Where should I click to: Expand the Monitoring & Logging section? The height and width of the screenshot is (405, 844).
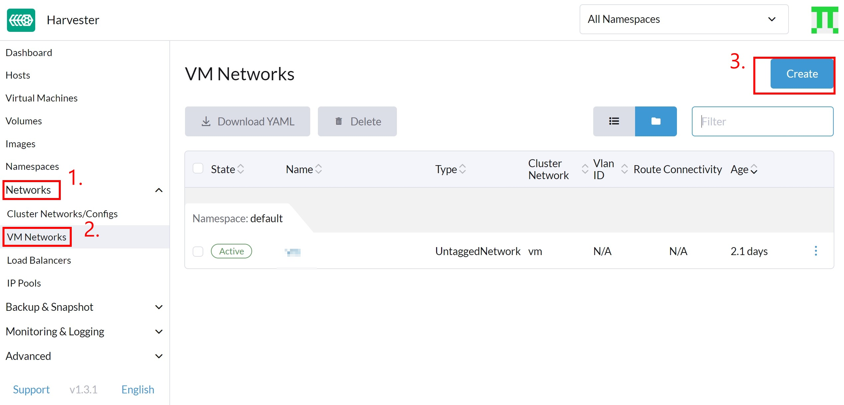tap(159, 332)
